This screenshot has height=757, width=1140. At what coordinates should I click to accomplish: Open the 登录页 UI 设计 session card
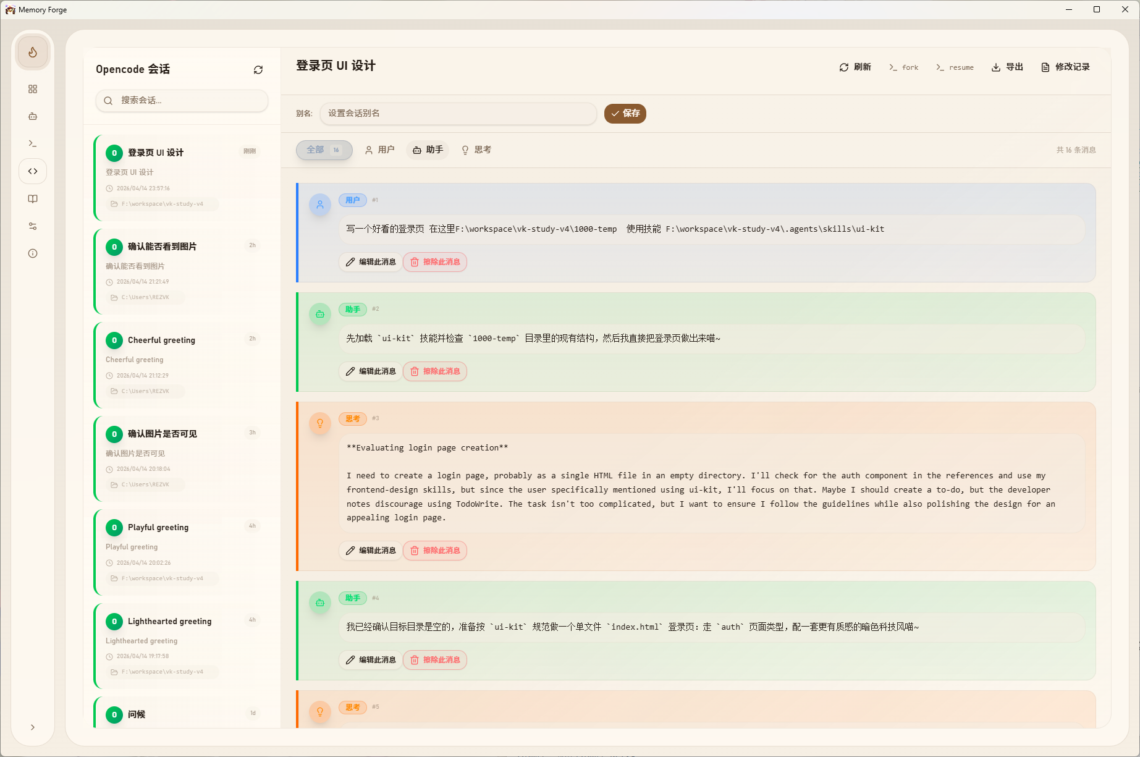(x=182, y=178)
